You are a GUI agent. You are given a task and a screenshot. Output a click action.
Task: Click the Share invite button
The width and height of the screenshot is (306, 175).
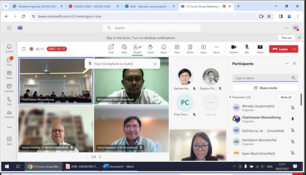pos(265,88)
